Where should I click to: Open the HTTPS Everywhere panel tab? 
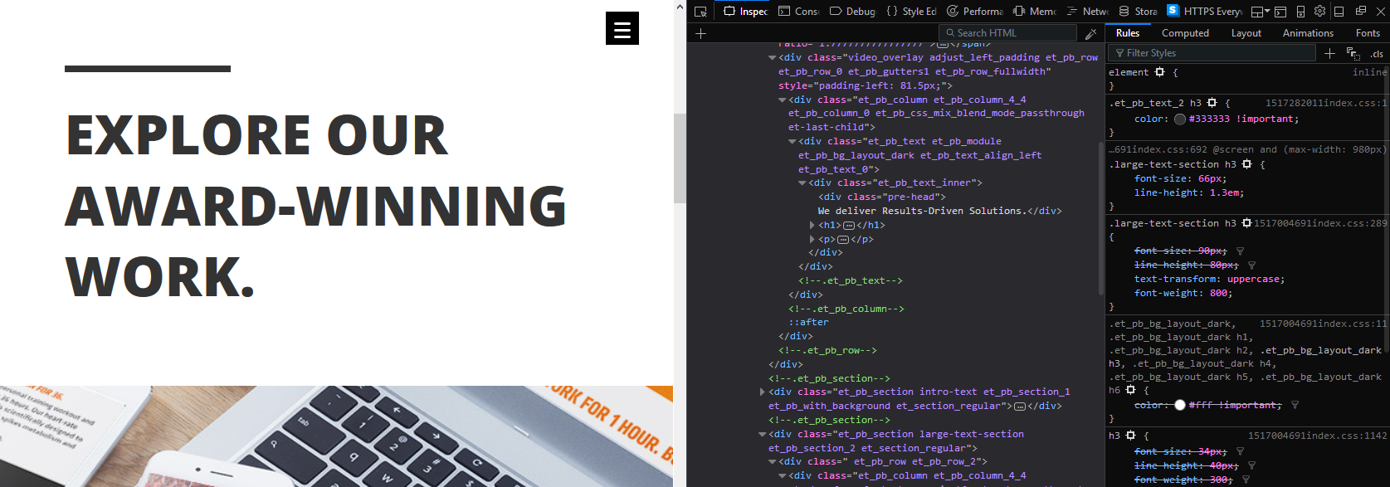[x=1204, y=11]
